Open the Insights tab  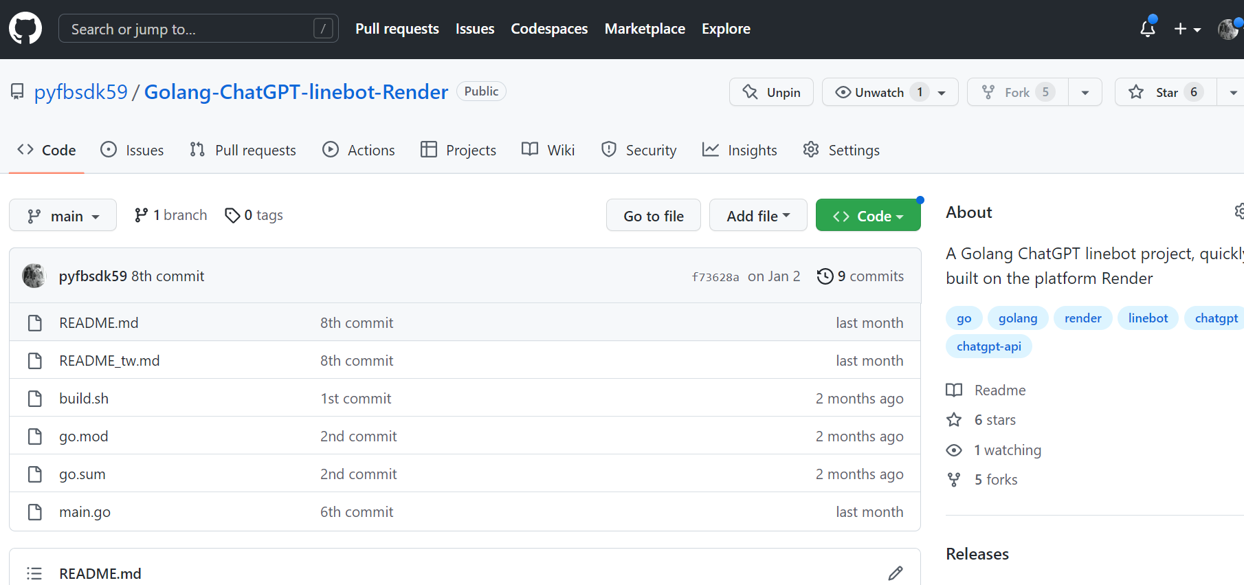(x=740, y=150)
